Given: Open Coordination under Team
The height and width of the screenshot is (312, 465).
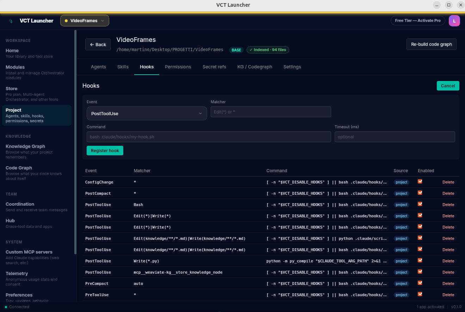Looking at the screenshot, I should pos(37,207).
